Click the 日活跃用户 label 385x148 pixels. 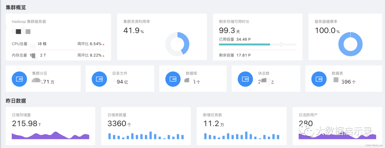point(308,115)
